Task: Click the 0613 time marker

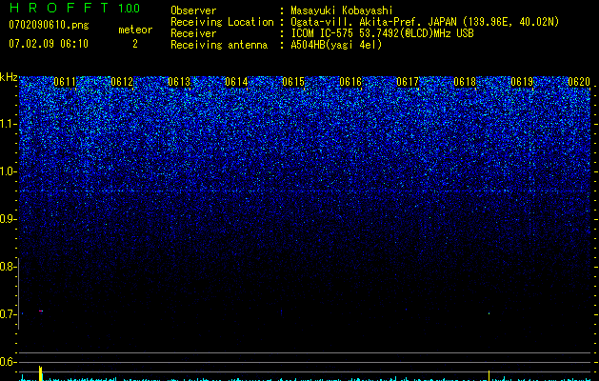Action: (x=179, y=82)
